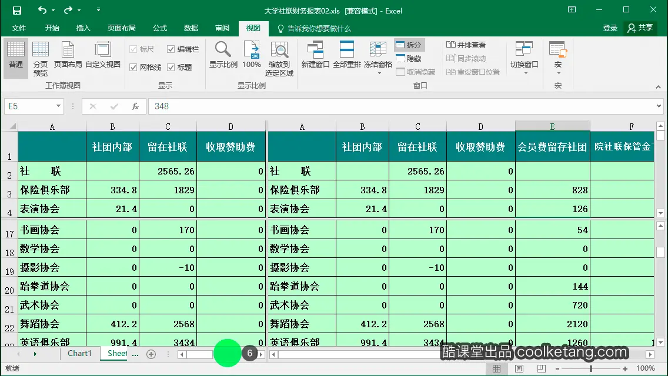This screenshot has width=668, height=376.
Task: Expand the formula bar with its arrow
Action: pos(659,106)
